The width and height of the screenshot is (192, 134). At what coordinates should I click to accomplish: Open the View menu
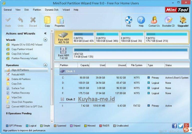click(x=18, y=10)
